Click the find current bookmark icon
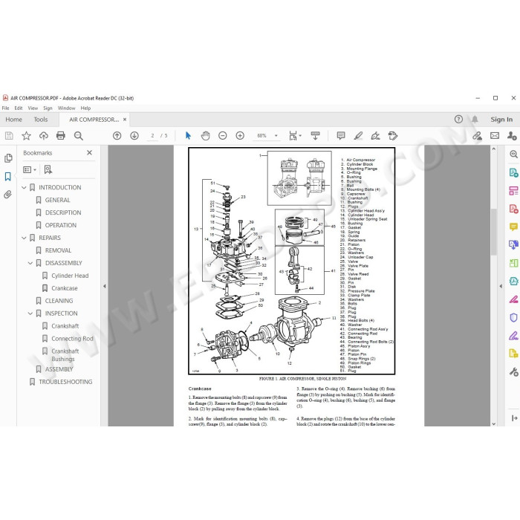This screenshot has width=520, height=520. pos(48,170)
